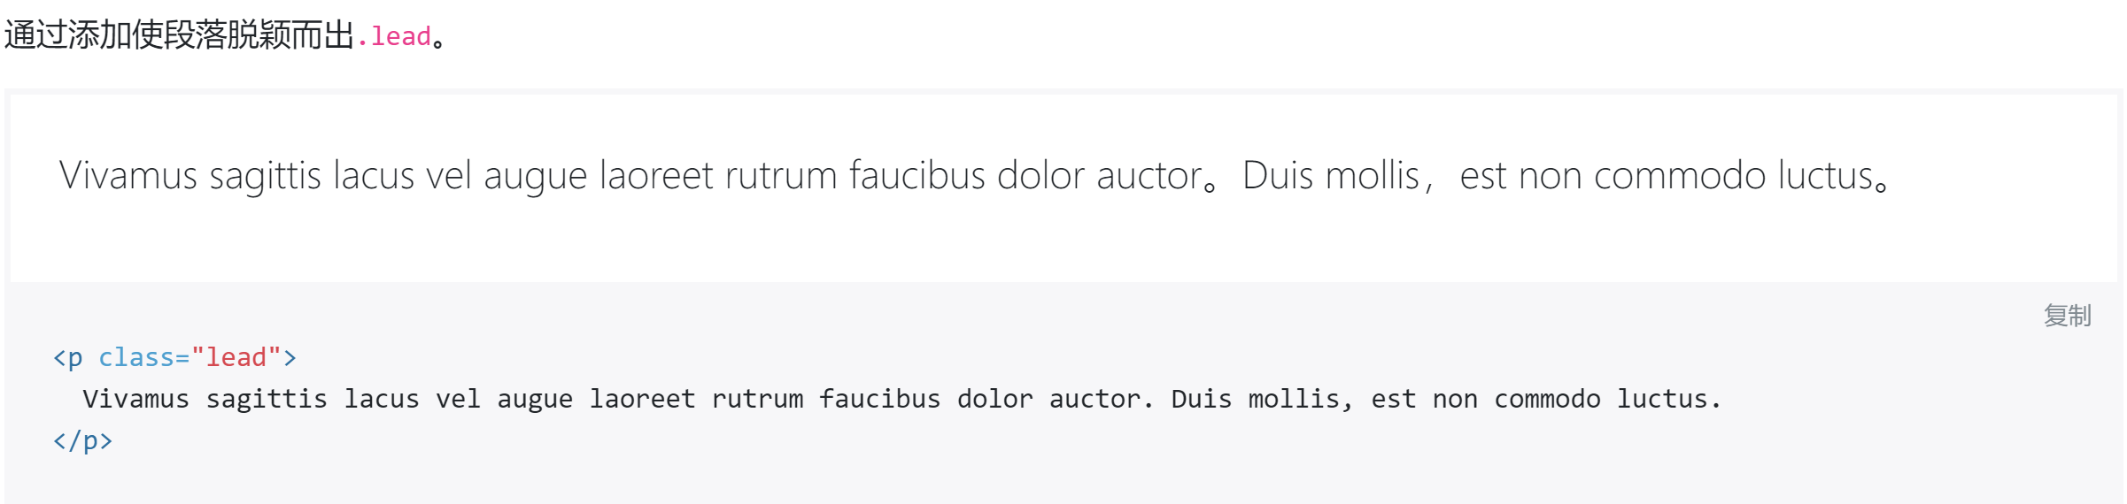Click the 复制 copy button

click(x=2067, y=316)
